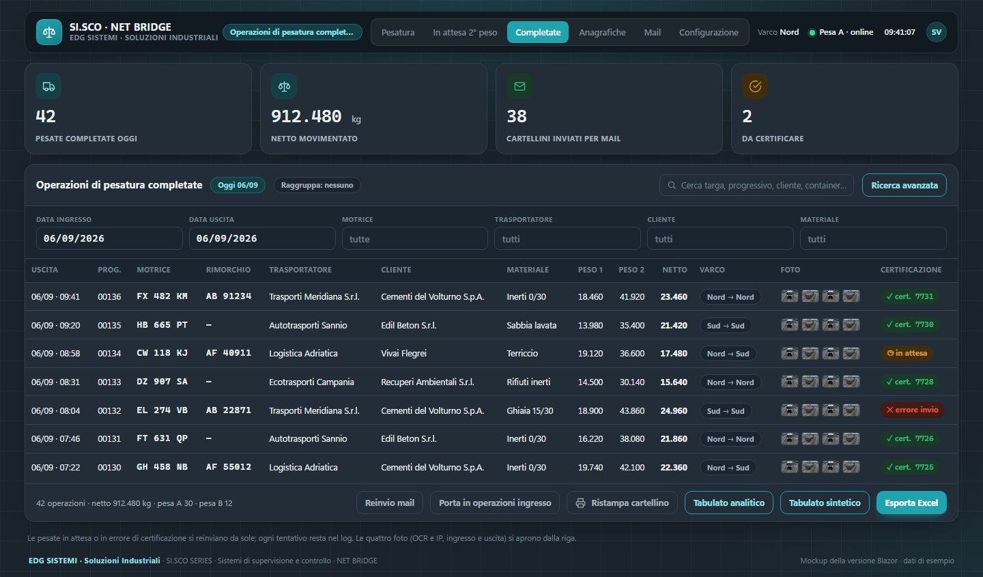This screenshot has width=983, height=577.
Task: Open the Data ingresso date picker
Action: 109,238
